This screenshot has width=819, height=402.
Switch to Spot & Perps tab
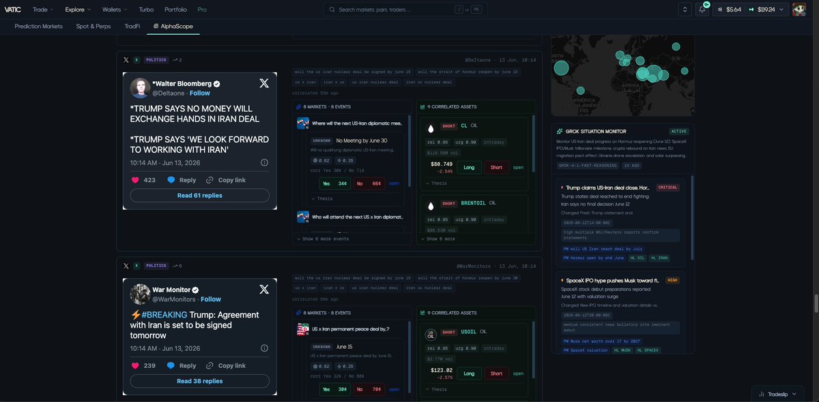(x=94, y=26)
